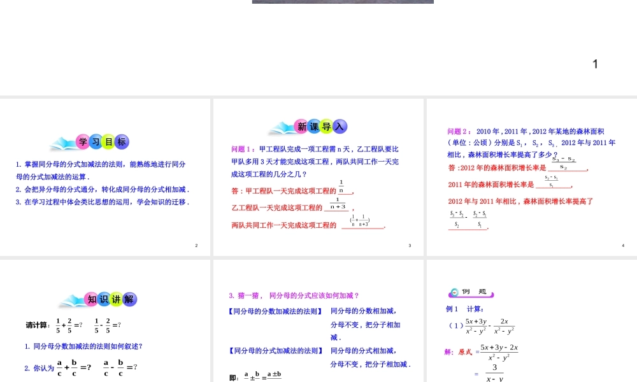Click the photo strip at the top
The image size is (637, 382).
click(343, 1)
